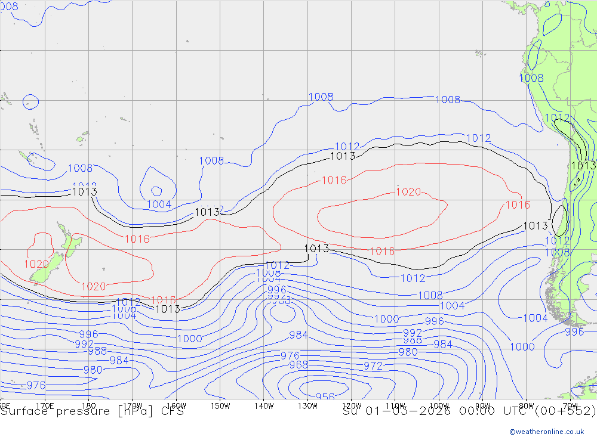Click the 1004 label inside the small closed low
Viewport: 597px width, 437px height.
coord(159,204)
